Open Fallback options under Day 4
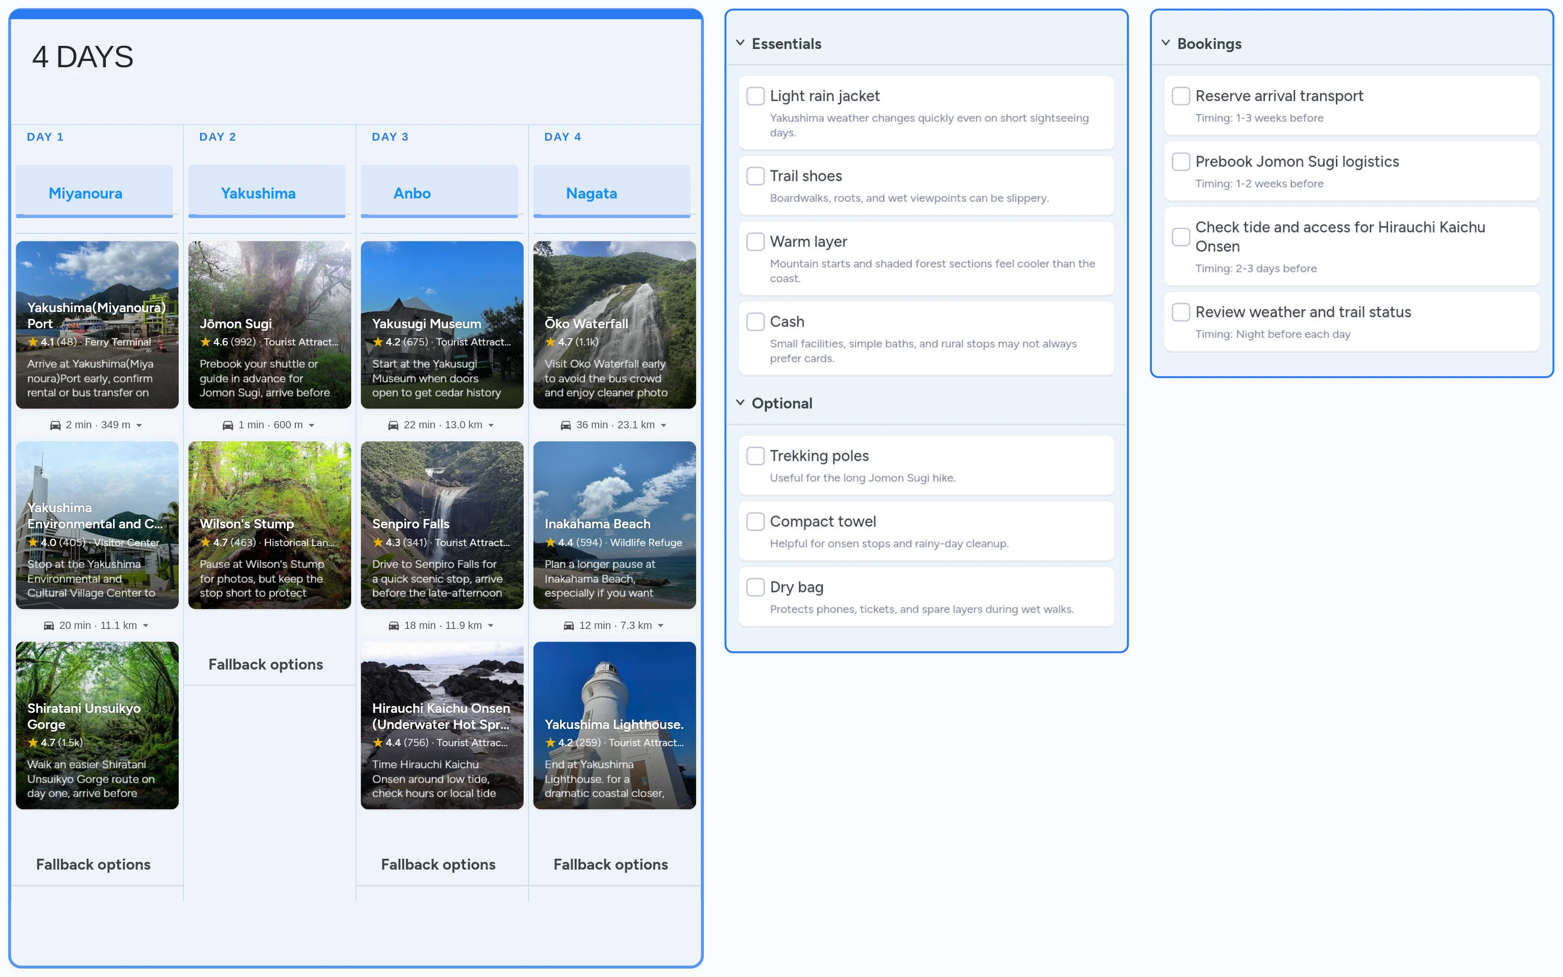Viewport: 1563px width, 977px height. (610, 864)
